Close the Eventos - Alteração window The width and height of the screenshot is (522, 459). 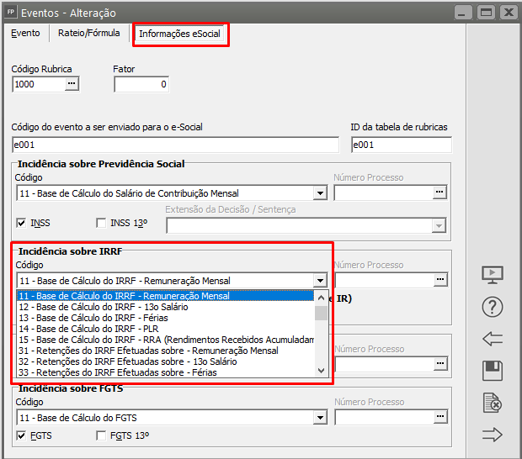pos(509,13)
